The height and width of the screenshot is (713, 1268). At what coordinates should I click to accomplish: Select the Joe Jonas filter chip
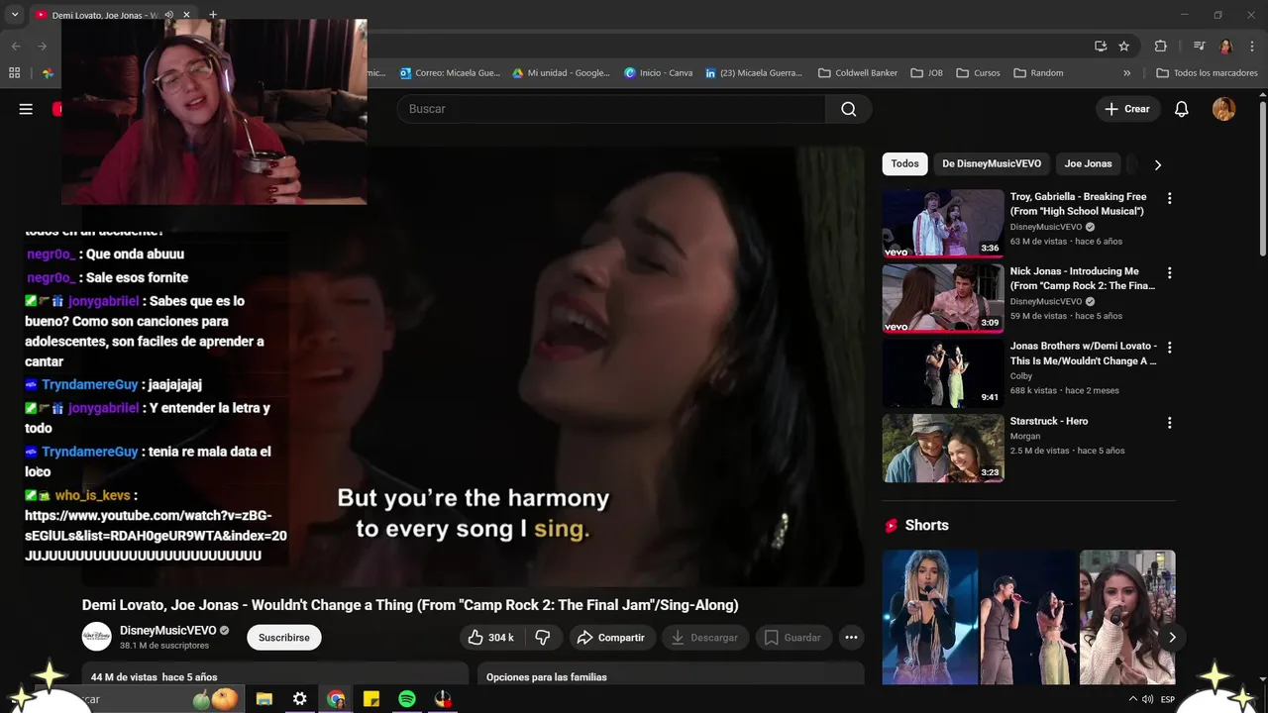1088,163
